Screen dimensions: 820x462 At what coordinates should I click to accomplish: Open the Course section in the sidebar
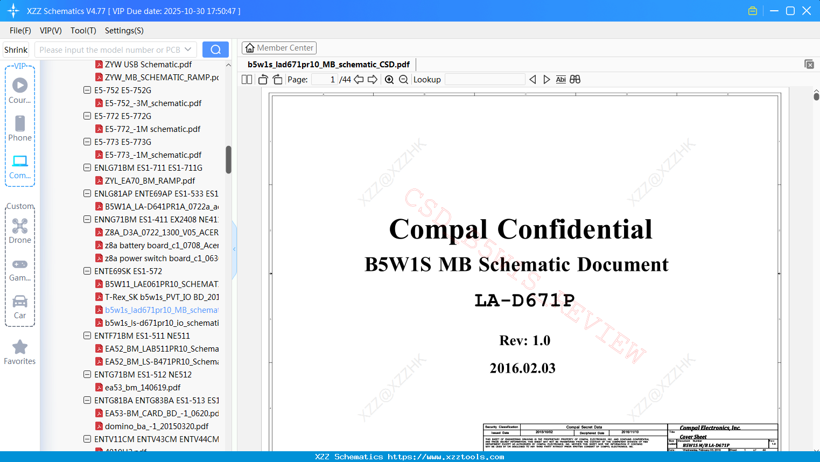click(20, 90)
